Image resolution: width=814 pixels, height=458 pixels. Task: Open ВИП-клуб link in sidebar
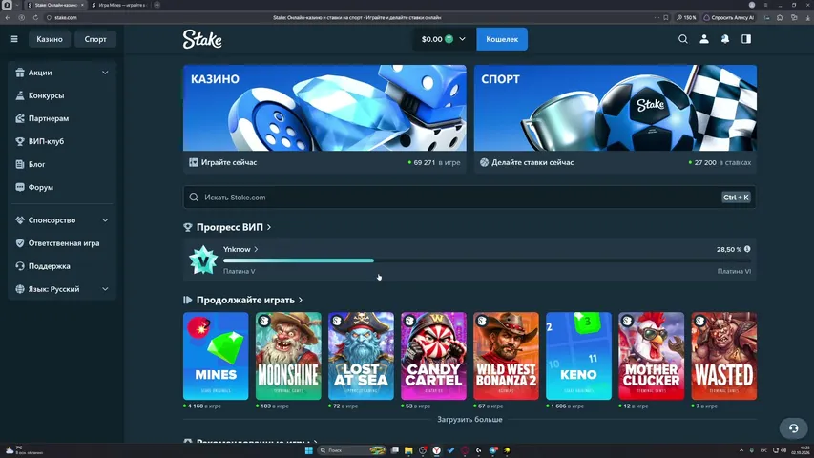(46, 141)
